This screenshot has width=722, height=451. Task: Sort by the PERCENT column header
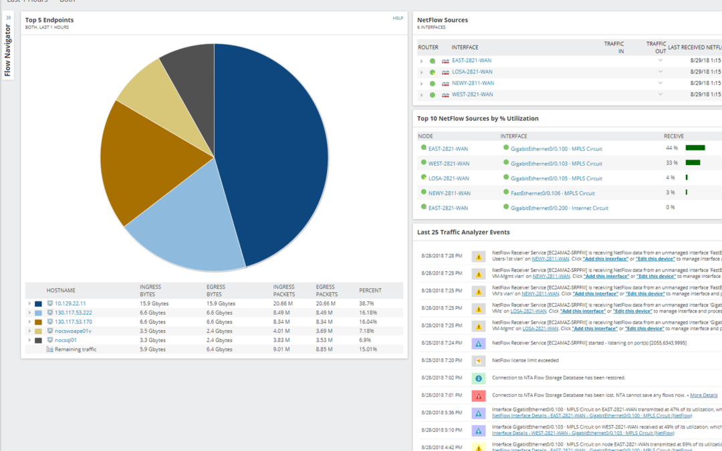click(370, 291)
